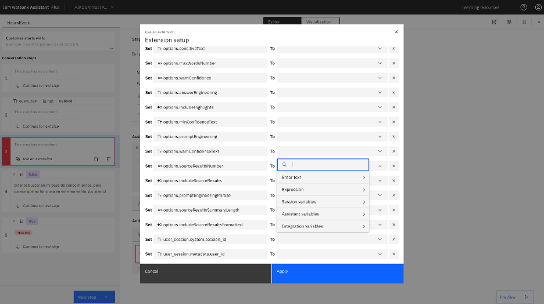Open dropdown for options.maxWordsNumber value

click(332, 63)
